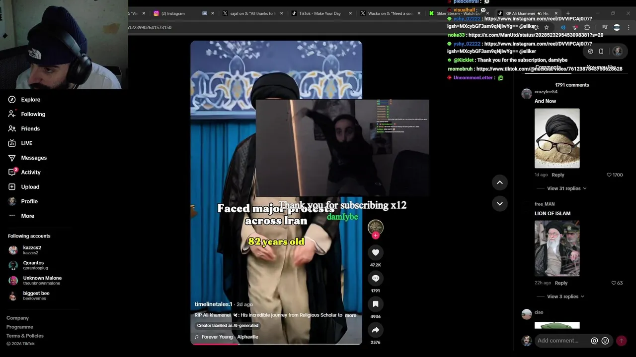
Task: Click the Thank you for subscribing alert
Action: coord(342,205)
